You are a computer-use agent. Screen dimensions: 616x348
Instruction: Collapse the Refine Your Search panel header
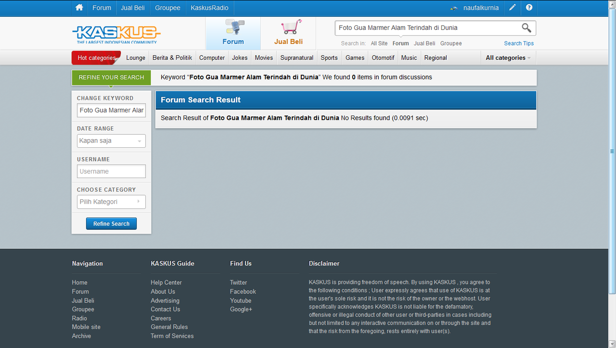(x=111, y=77)
